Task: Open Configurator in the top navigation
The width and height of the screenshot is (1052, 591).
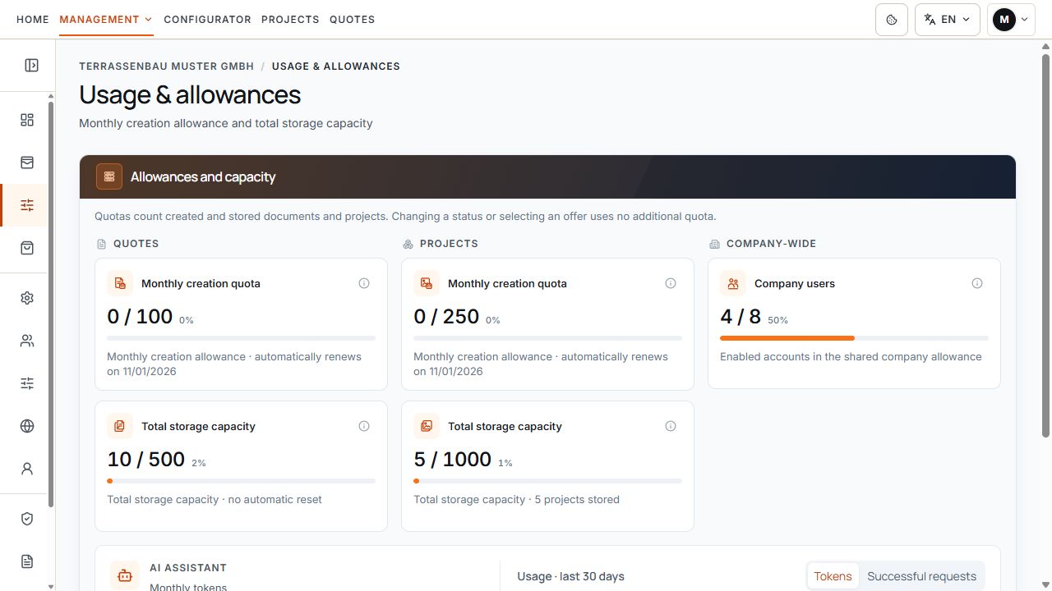Action: [x=207, y=19]
